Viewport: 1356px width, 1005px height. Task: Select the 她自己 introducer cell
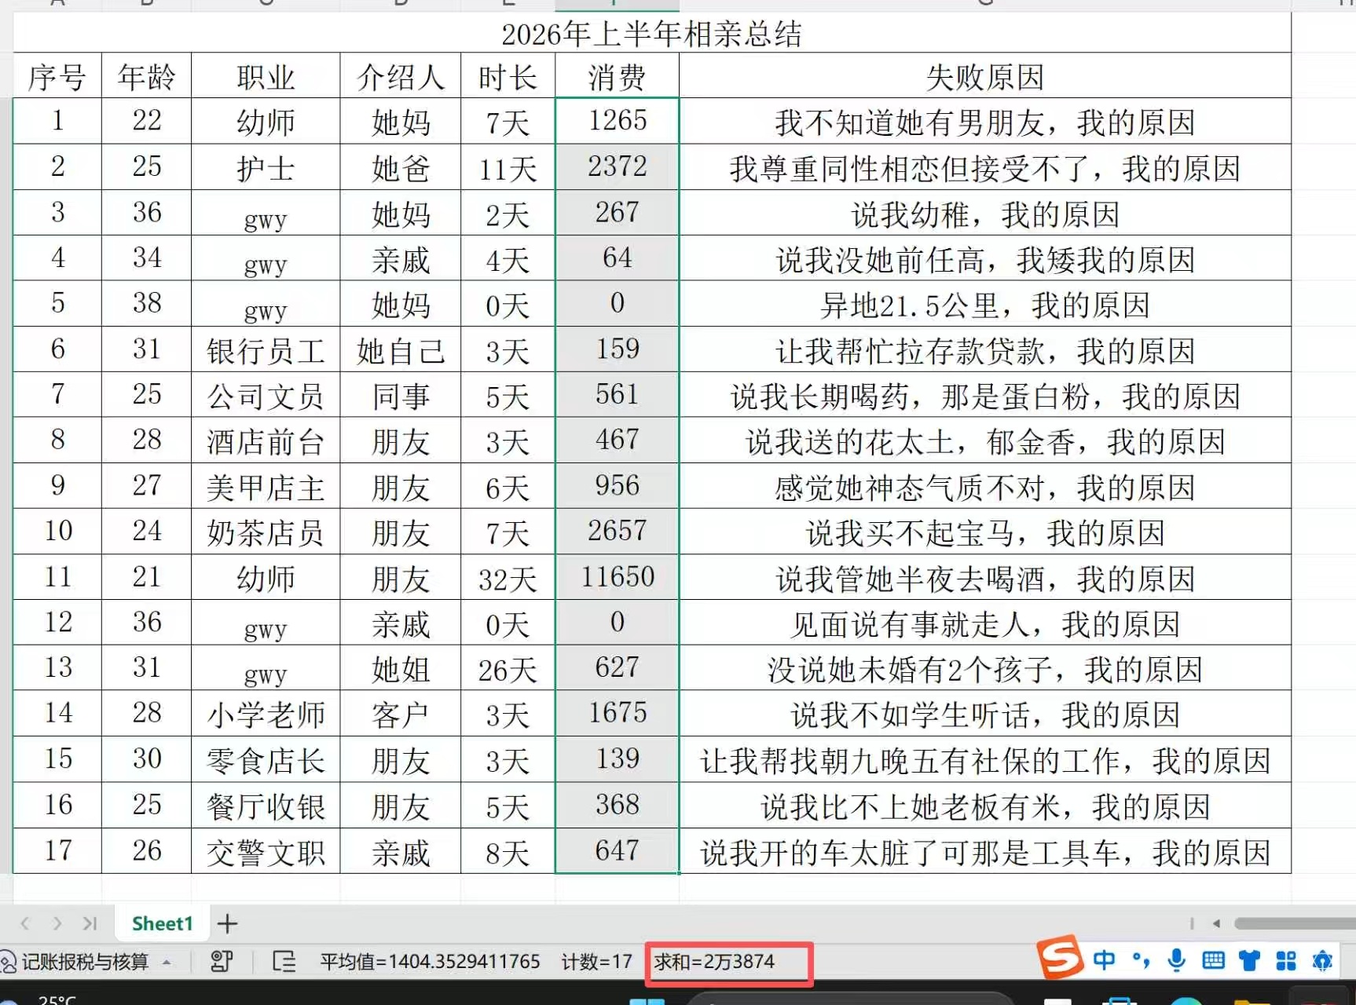[x=401, y=349]
